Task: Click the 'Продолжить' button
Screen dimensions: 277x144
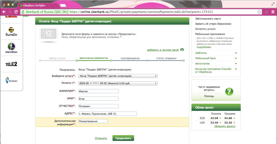Action: pyautogui.click(x=123, y=138)
